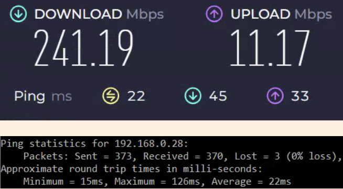Click the upload ping value 33

click(300, 96)
